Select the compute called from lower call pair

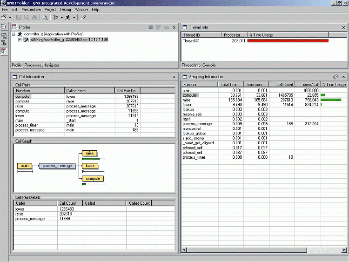tap(94, 96)
